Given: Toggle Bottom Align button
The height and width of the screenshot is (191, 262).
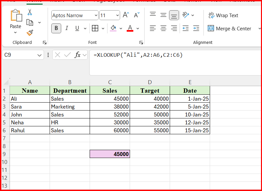Looking at the screenshot, I should click(174, 15).
